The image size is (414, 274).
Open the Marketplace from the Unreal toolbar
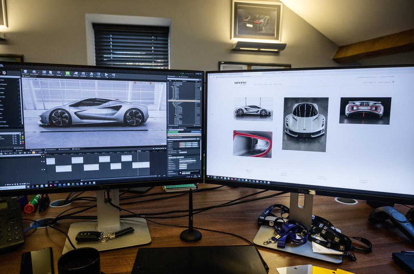coord(50,73)
